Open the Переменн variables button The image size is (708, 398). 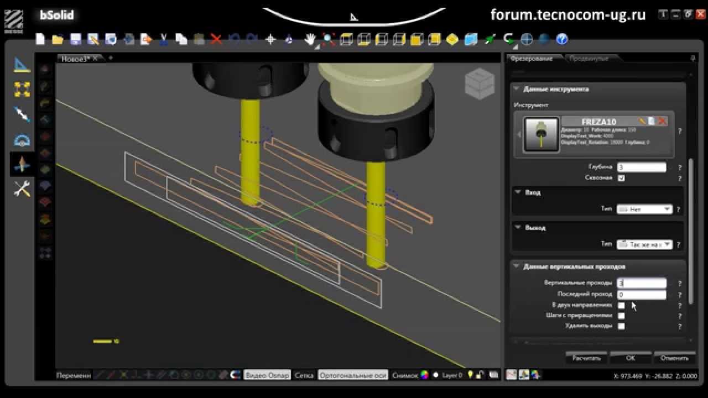tap(74, 375)
